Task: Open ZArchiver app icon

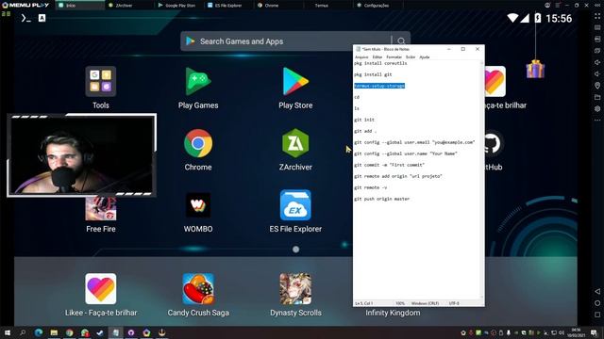Action: coord(295,143)
